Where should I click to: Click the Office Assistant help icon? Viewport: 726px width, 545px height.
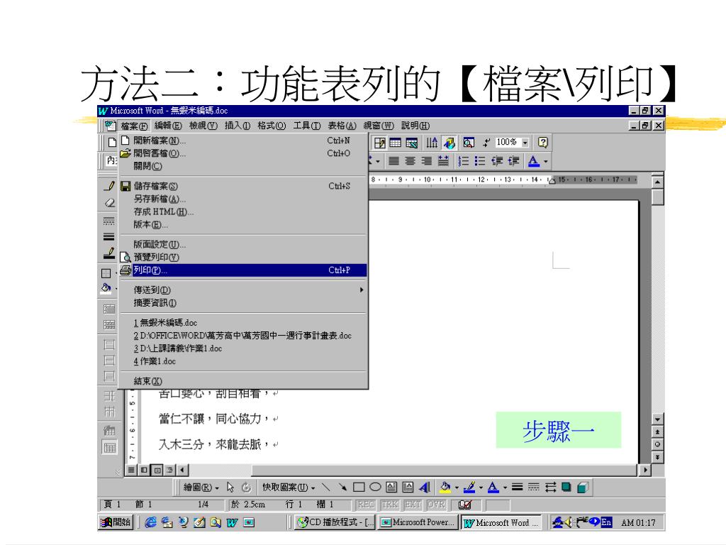542,143
